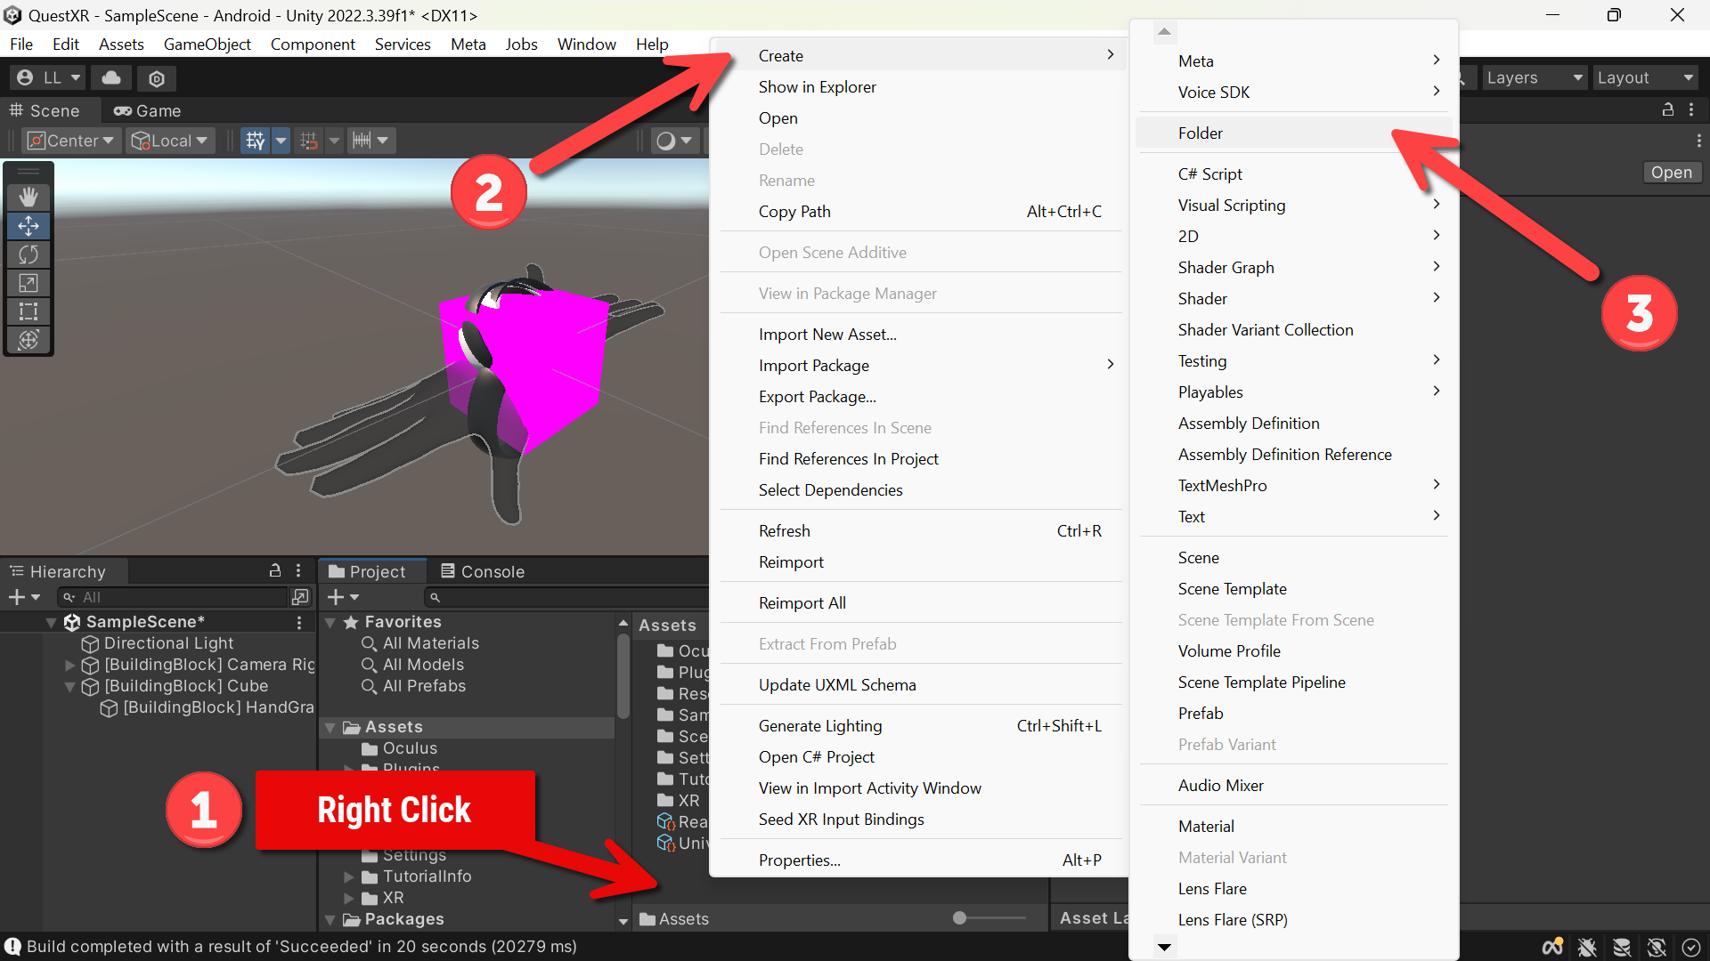Open the Layers dropdown

(1534, 78)
